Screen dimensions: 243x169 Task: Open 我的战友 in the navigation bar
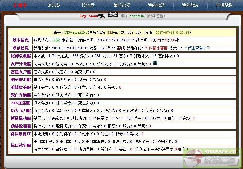click(190, 5)
